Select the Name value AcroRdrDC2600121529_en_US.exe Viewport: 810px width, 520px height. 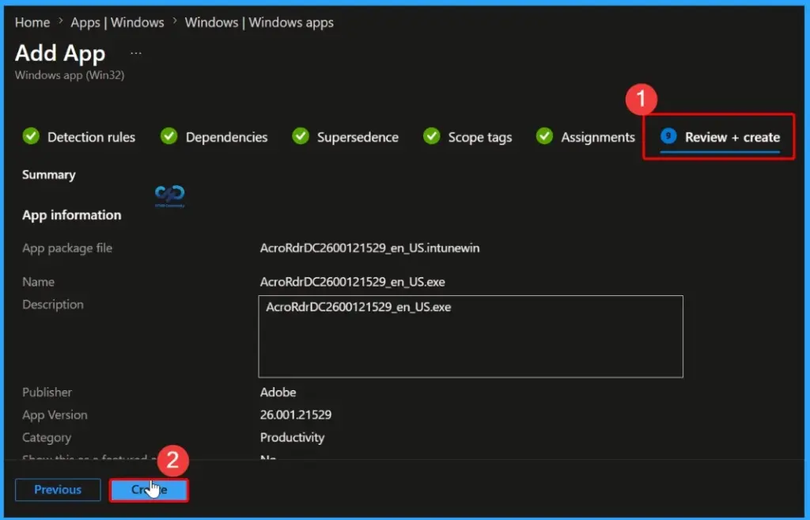(352, 283)
